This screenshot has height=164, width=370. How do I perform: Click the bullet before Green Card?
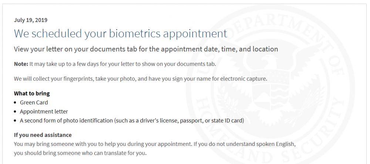pyautogui.click(x=15, y=103)
